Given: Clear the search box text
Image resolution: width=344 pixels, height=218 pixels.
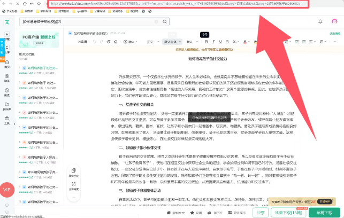Looking at the screenshot, I should 156,22.
